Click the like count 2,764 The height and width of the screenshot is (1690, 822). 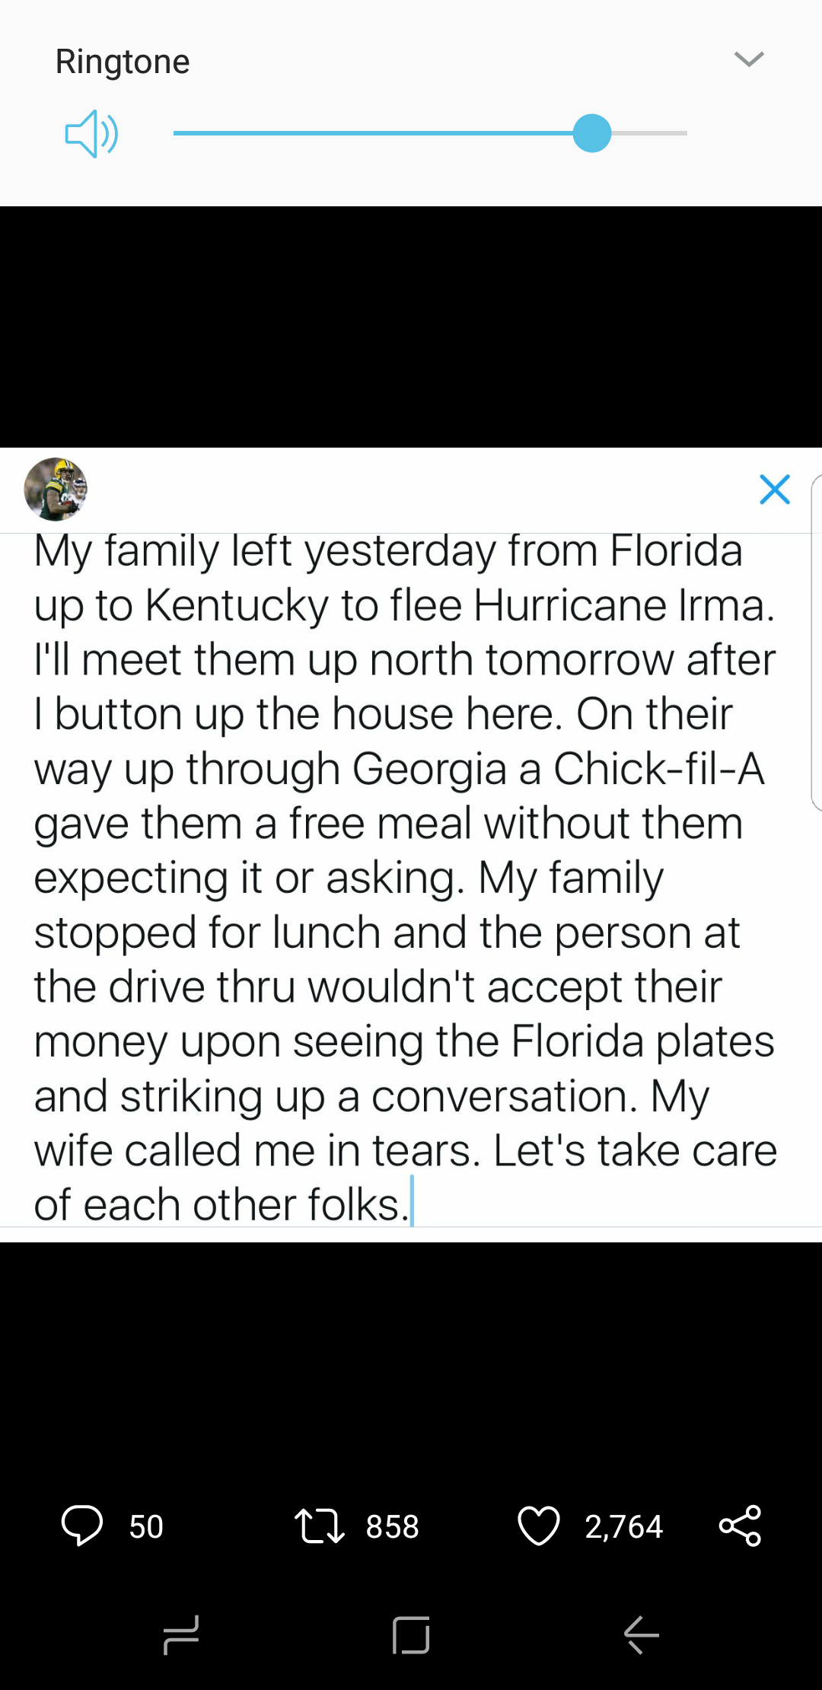point(623,1526)
